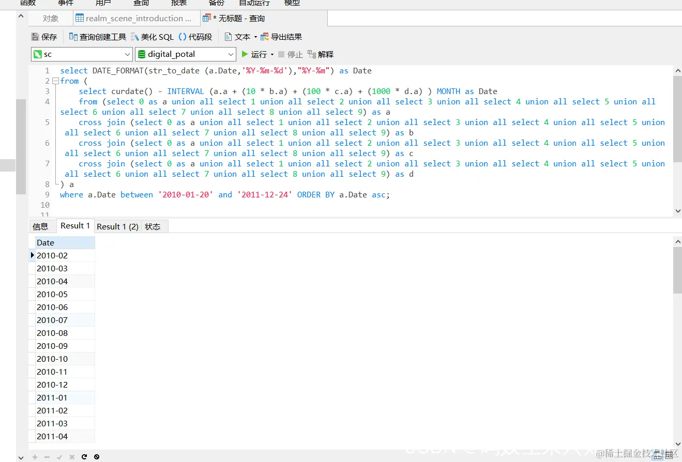Viewport: 682px width, 462px height.
Task: Click 解释 to explain the query
Action: [321, 54]
